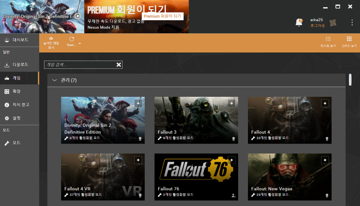Click plus button on Fallout New Vegas card
This screenshot has height=206, width=360.
pos(325,160)
